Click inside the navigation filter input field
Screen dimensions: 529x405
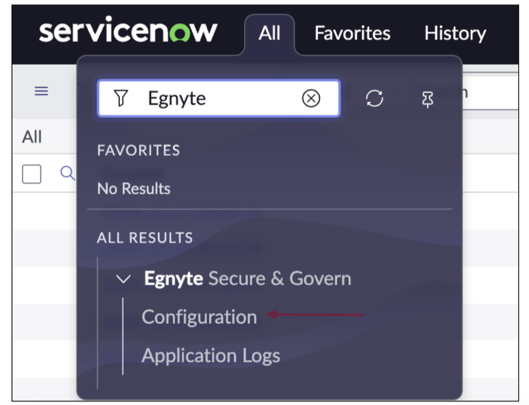tap(212, 98)
